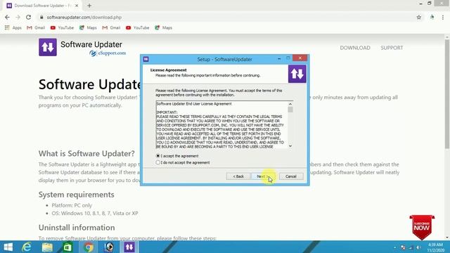Select the Download Software Updater tab
This screenshot has height=253, width=450.
click(42, 6)
